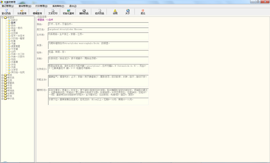270x163 pixels.
Task: Open the 登记管理(V) menu
Action: point(8,6)
